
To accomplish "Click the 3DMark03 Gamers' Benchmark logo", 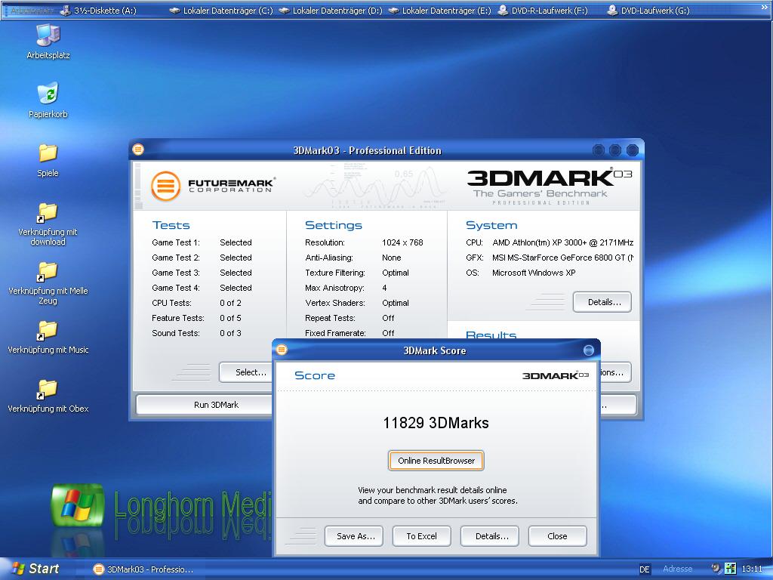I will point(549,186).
